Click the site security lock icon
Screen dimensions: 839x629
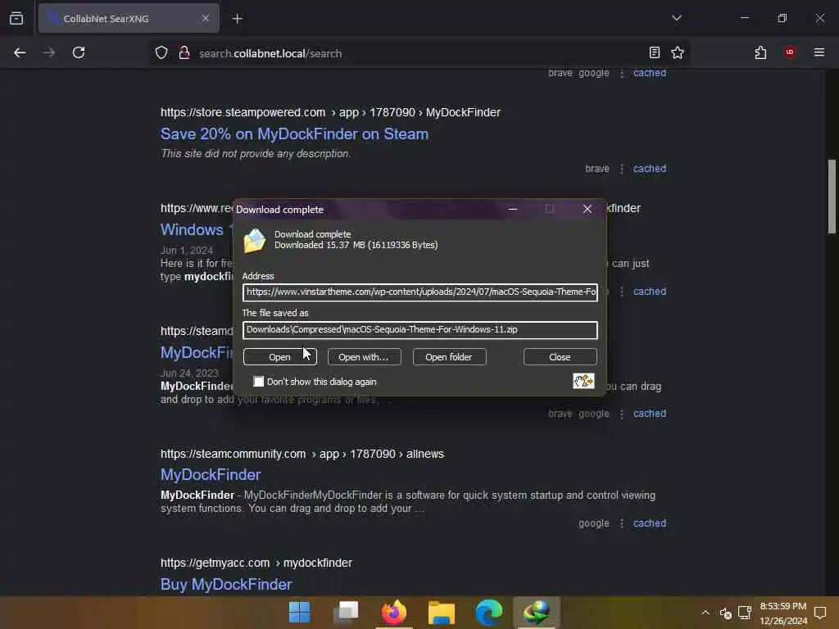coord(184,53)
